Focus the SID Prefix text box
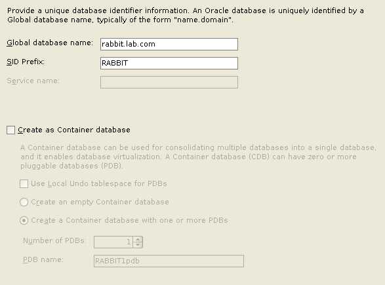385x285 pixels. click(x=169, y=64)
